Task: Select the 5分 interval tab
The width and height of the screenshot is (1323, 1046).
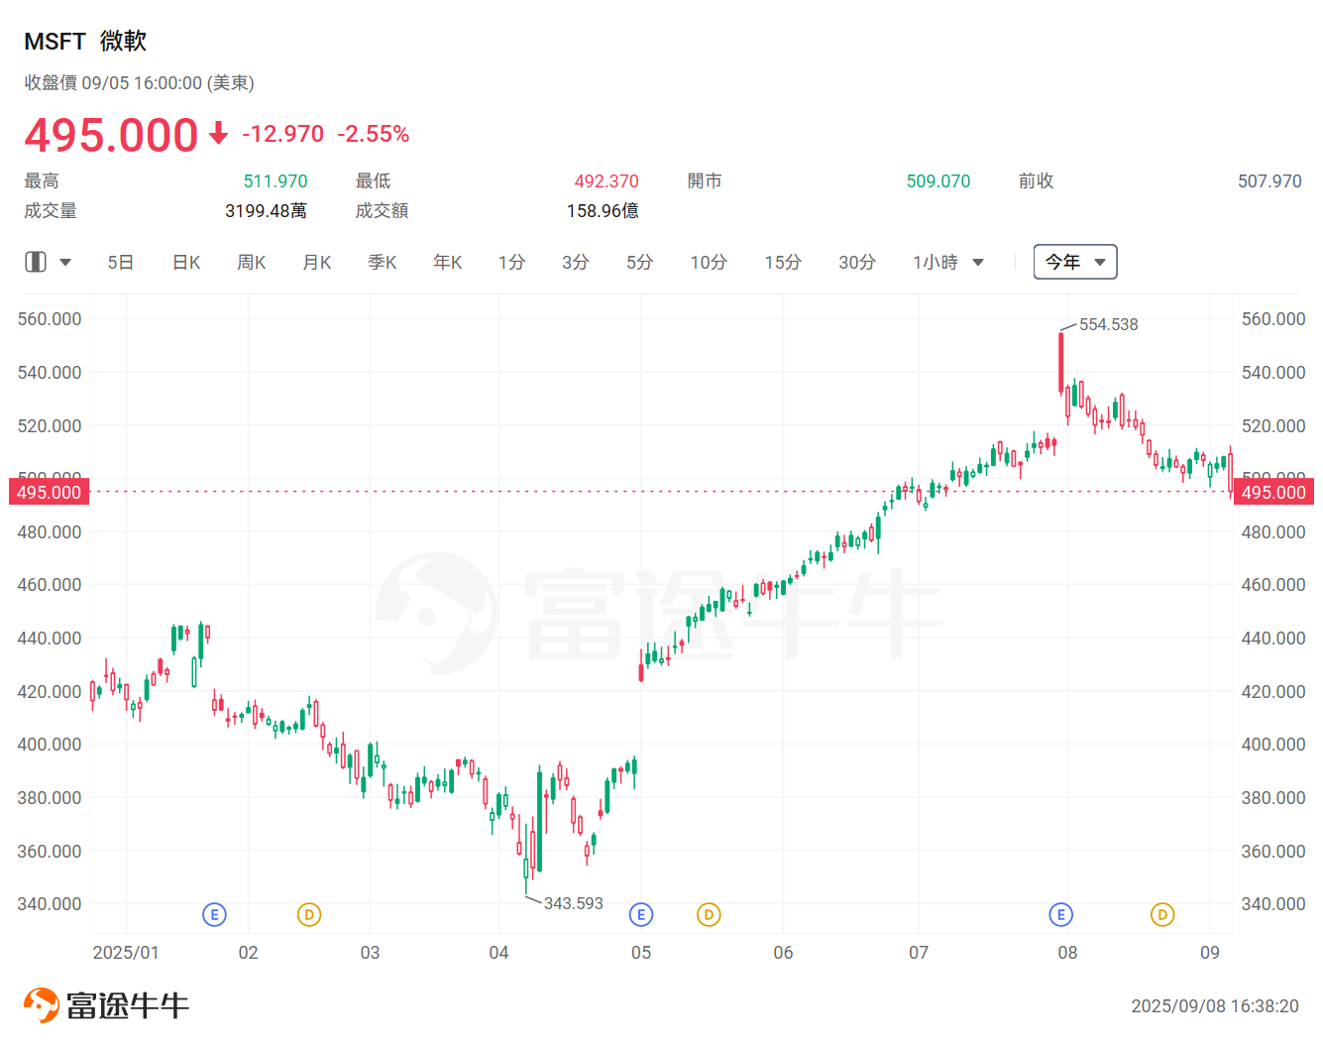Action: (x=639, y=261)
